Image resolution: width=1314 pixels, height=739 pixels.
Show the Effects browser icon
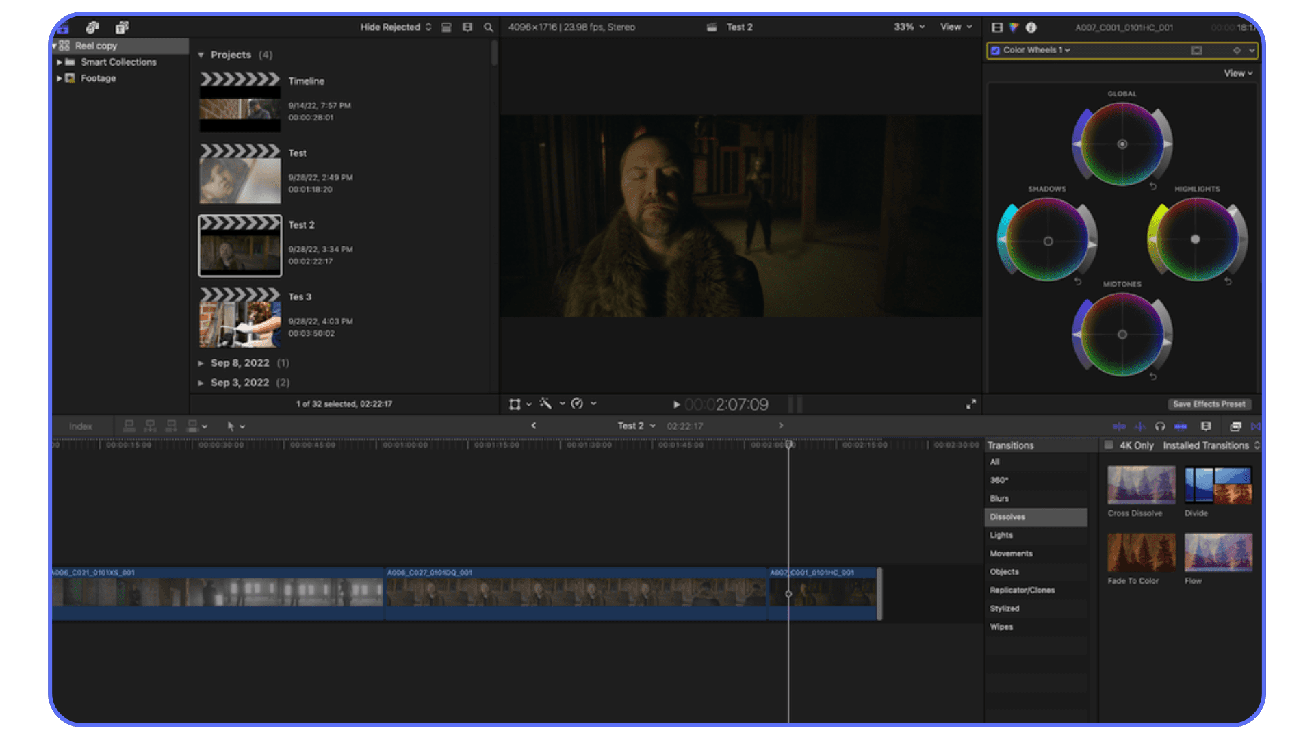click(1235, 426)
